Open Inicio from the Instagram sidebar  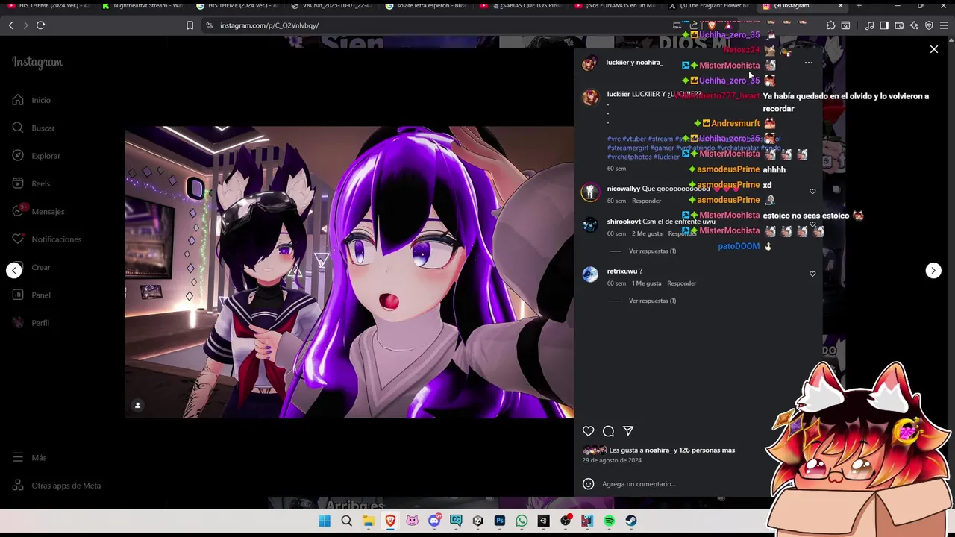click(x=31, y=100)
